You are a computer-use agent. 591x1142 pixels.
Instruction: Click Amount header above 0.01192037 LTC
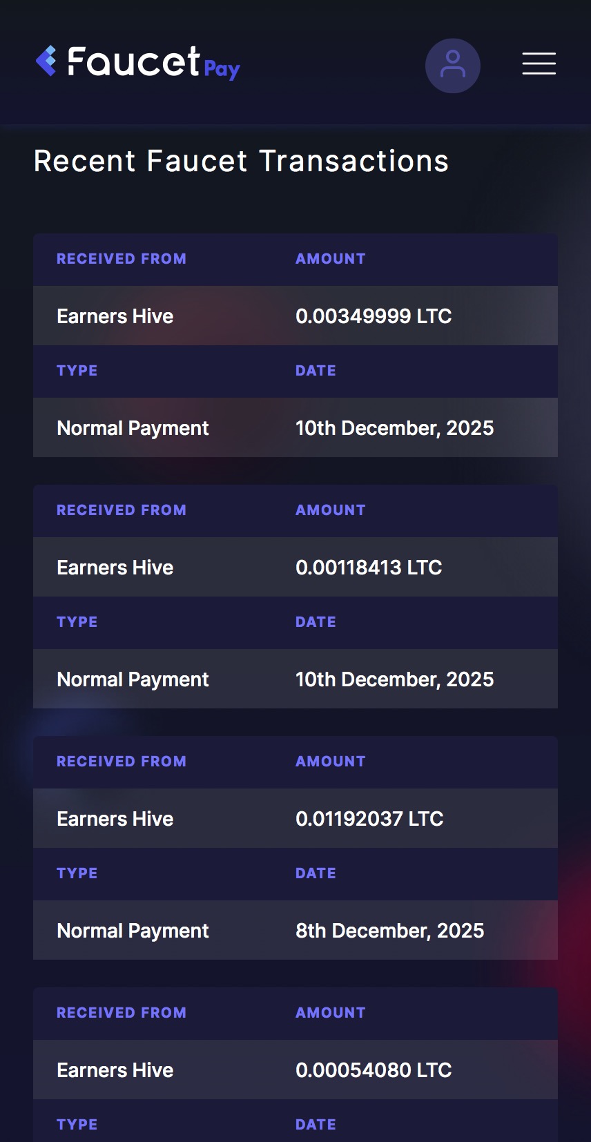click(x=330, y=762)
